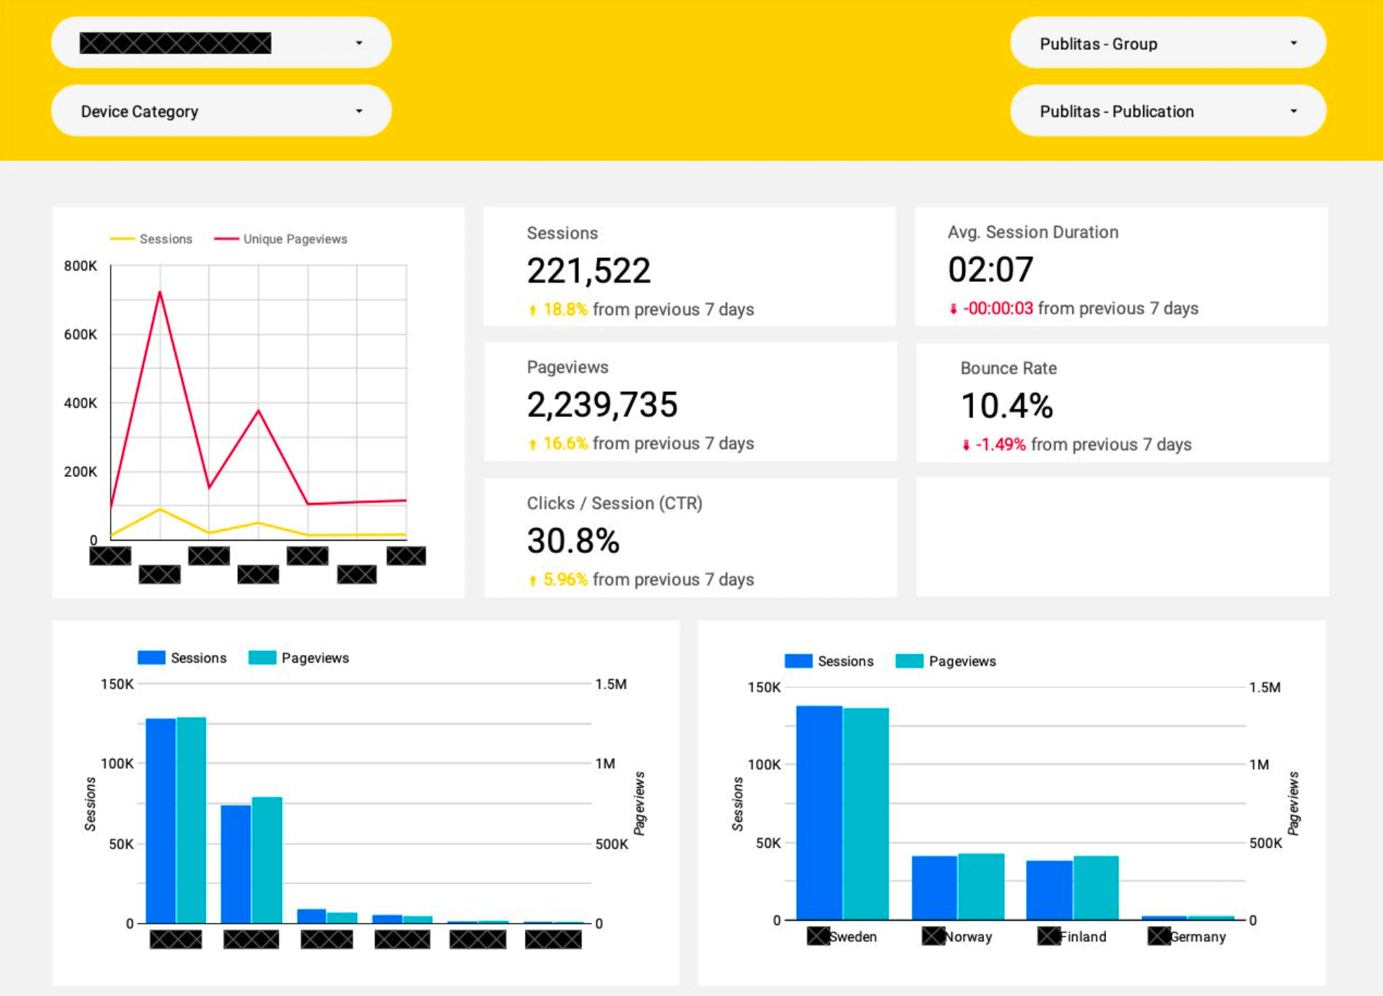1383x996 pixels.
Task: Click the yellow up arrow beside 18.8%
Action: click(x=532, y=309)
